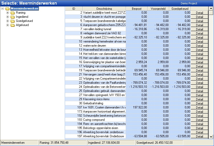The height and width of the screenshot is (146, 214).
Task: Select 'Aanpassen horizontaal alignement' row
Action: [104, 111]
